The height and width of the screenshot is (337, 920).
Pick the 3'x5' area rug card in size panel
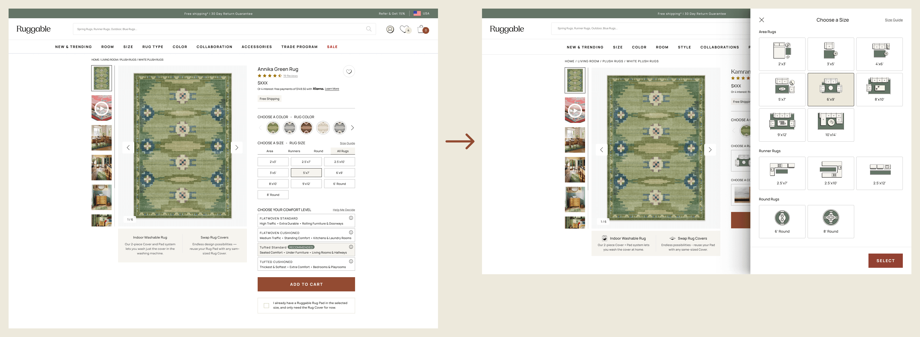point(831,54)
